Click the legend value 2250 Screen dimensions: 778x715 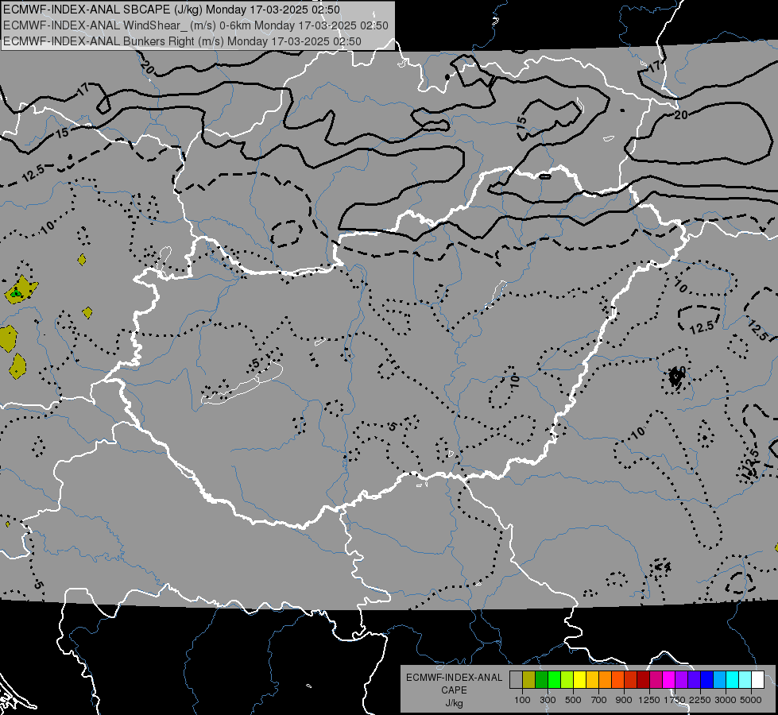coord(700,700)
